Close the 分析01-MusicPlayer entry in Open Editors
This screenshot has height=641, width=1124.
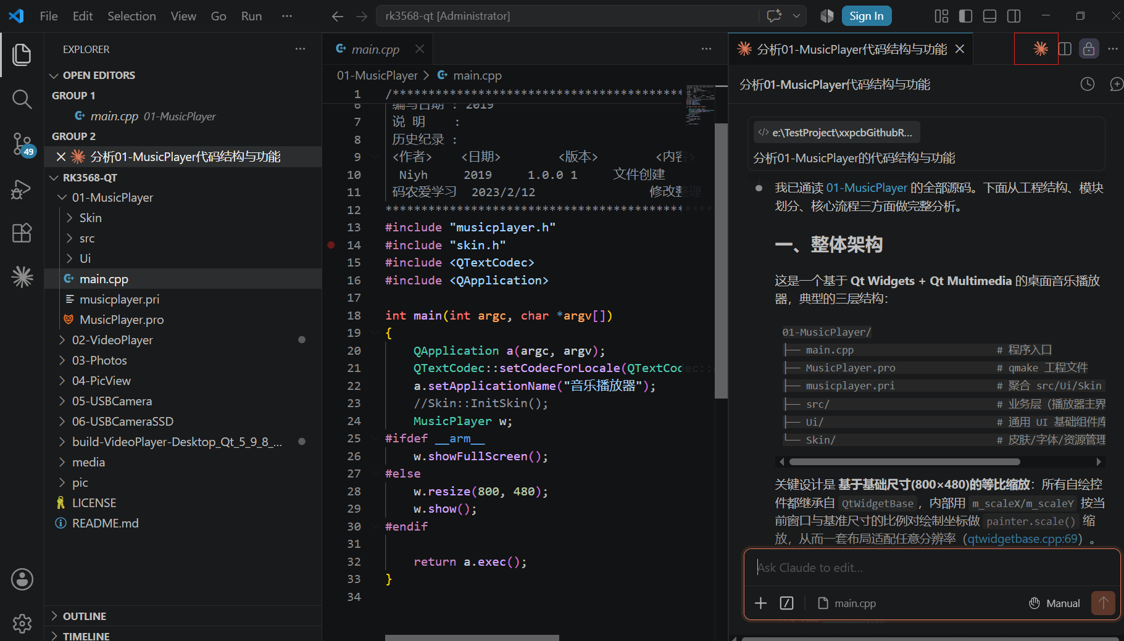coord(60,157)
